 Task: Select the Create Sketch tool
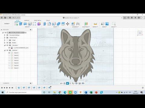[16, 24]
